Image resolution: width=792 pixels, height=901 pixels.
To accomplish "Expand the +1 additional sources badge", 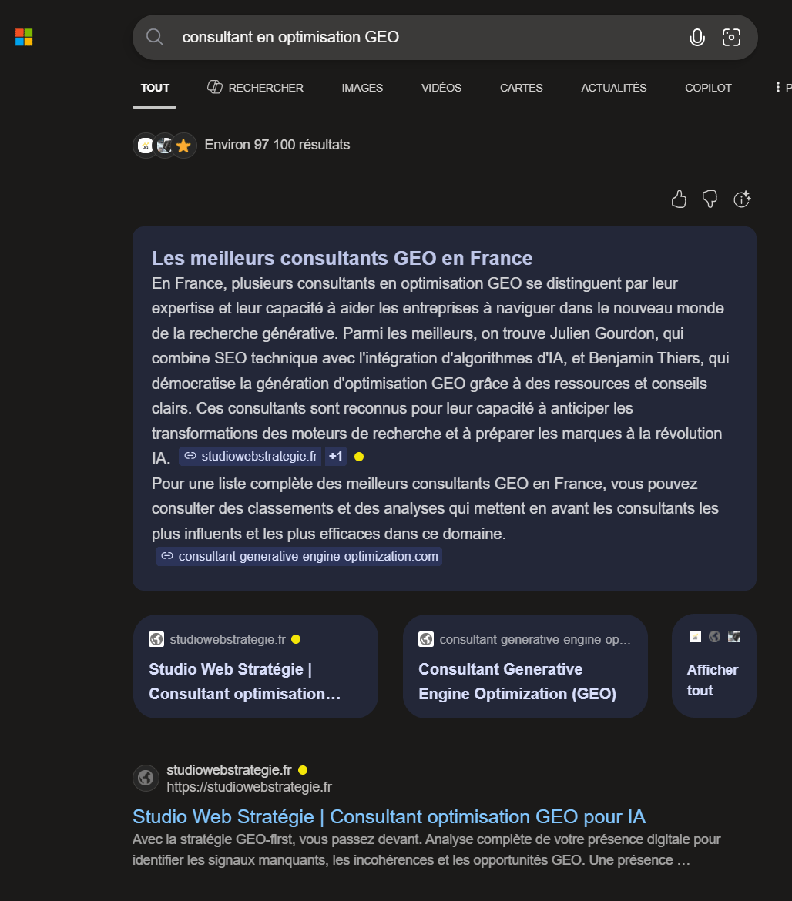I will click(x=336, y=457).
